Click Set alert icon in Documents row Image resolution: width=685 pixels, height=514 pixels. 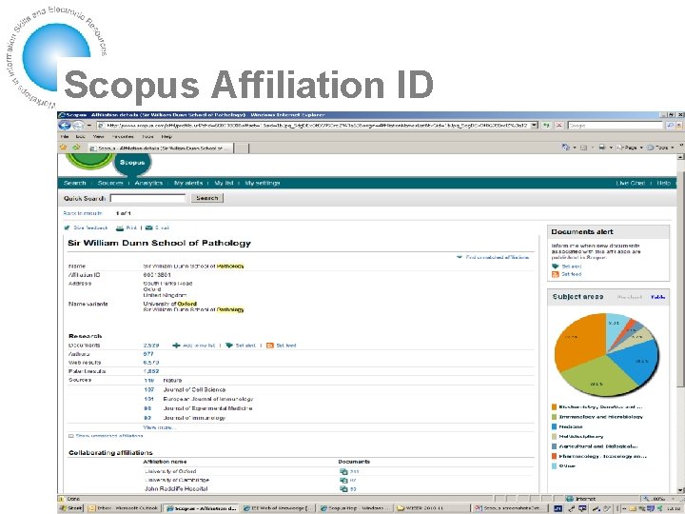pos(229,346)
